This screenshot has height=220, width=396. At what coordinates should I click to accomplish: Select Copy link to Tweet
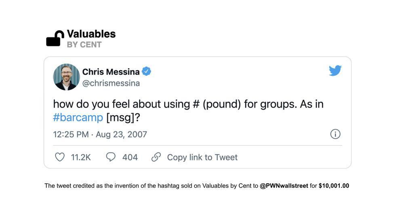tap(202, 157)
